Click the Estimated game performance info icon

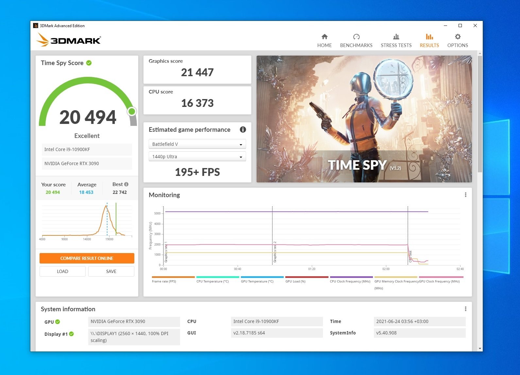pyautogui.click(x=243, y=129)
